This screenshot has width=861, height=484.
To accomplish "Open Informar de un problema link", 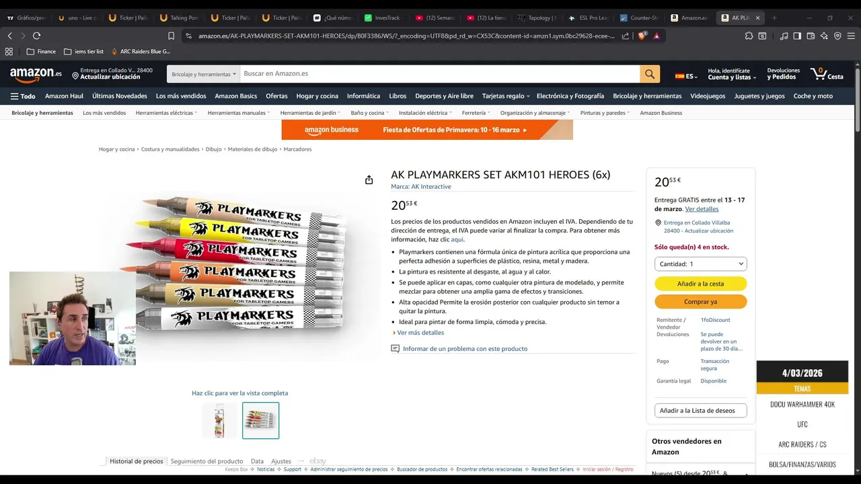I will (465, 349).
